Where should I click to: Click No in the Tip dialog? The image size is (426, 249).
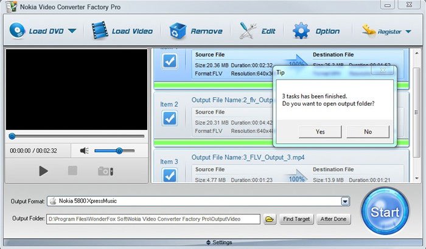point(368,132)
